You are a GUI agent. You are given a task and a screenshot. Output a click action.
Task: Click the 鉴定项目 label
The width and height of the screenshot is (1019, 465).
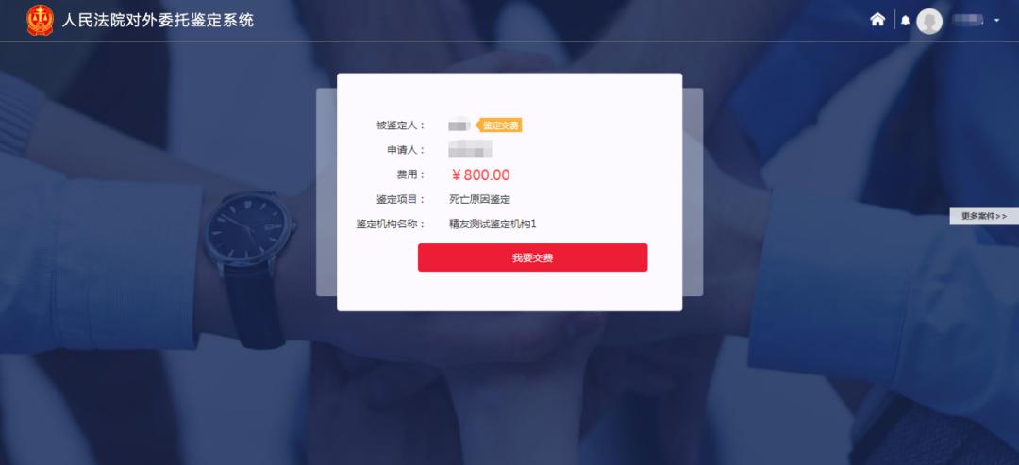[400, 199]
